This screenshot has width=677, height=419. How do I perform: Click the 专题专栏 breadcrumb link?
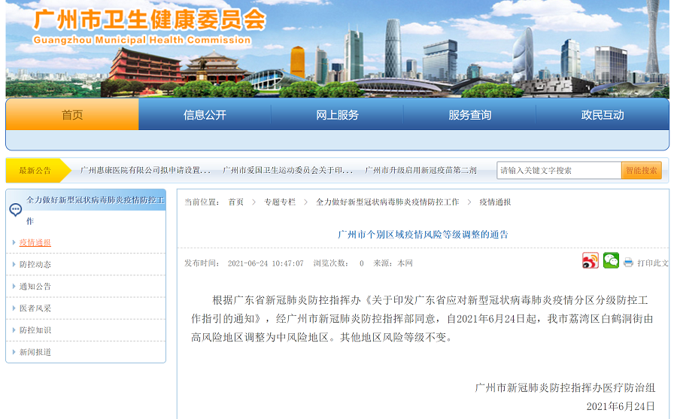pos(279,202)
